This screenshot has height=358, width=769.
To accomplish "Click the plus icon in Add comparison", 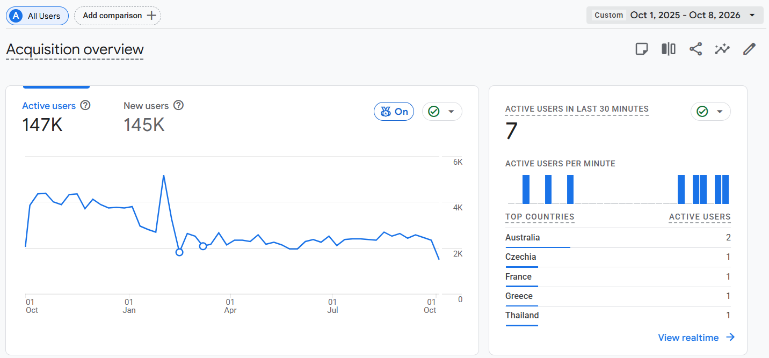I will point(151,16).
